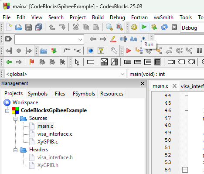Jump to previous search arrow
This screenshot has height=174, width=204.
(93, 39)
